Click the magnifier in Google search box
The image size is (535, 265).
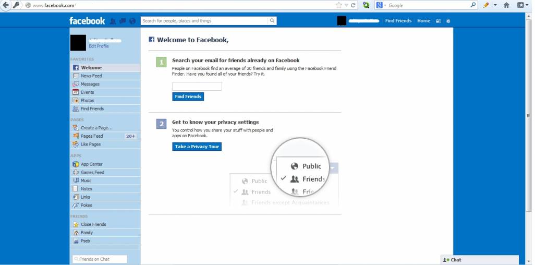[473, 5]
